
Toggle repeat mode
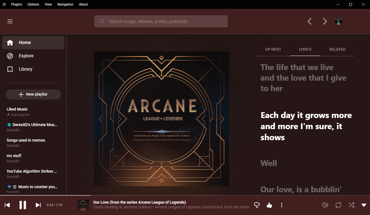pos(338,205)
